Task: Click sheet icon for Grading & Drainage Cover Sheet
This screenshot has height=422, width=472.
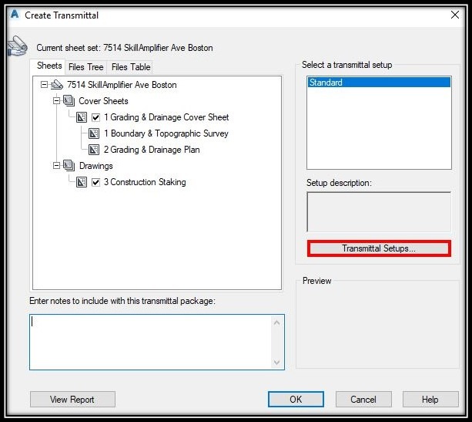Action: pyautogui.click(x=82, y=117)
